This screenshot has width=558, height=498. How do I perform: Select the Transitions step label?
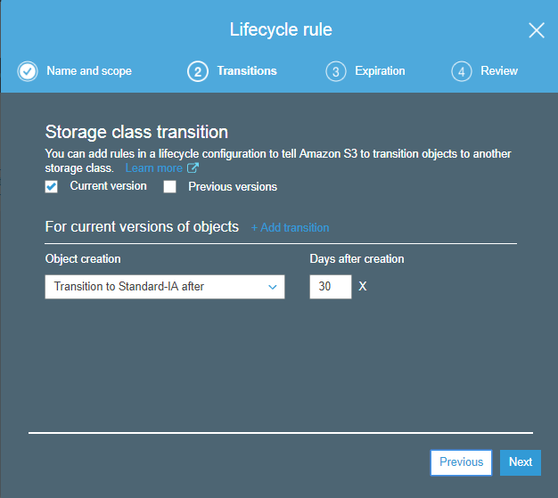(x=246, y=71)
